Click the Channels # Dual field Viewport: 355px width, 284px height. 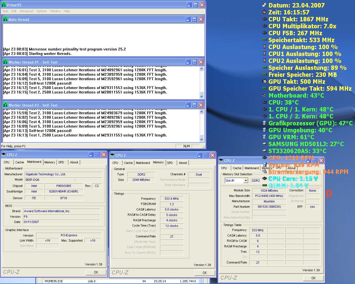coord(199,174)
